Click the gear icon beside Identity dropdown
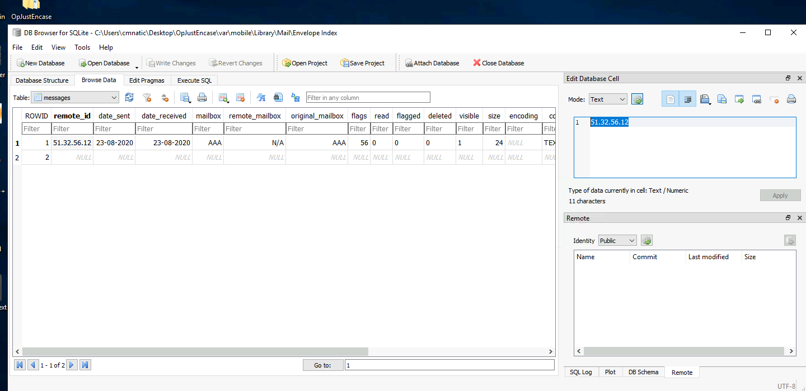This screenshot has width=806, height=391. [x=646, y=241]
